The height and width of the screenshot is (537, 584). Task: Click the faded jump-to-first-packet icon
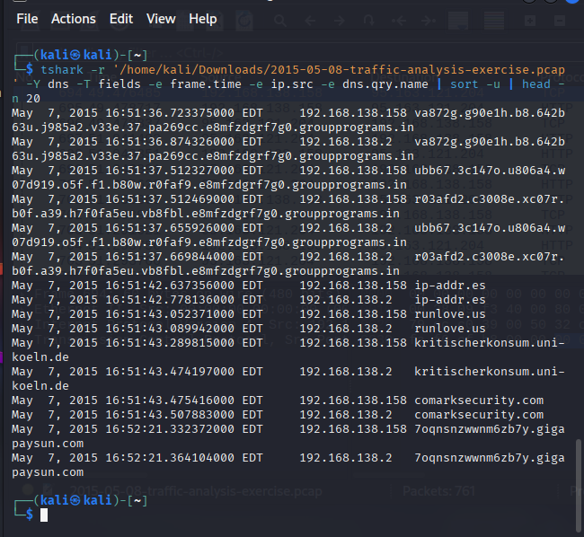(x=398, y=20)
